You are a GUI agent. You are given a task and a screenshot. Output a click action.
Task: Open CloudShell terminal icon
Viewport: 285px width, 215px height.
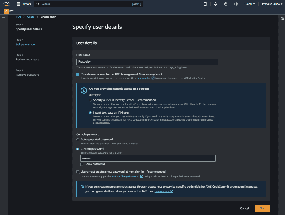(x=205, y=4)
